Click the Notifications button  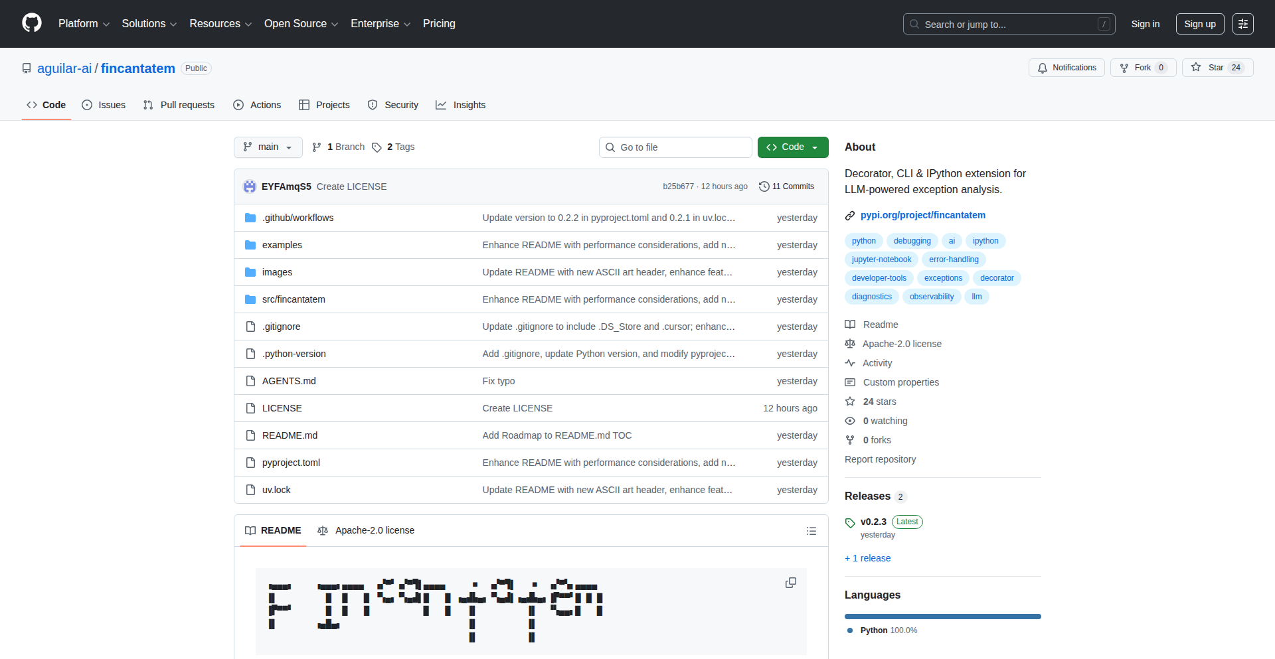click(x=1066, y=68)
